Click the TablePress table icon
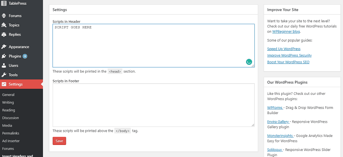The image size is (343, 157). (x=4, y=3)
